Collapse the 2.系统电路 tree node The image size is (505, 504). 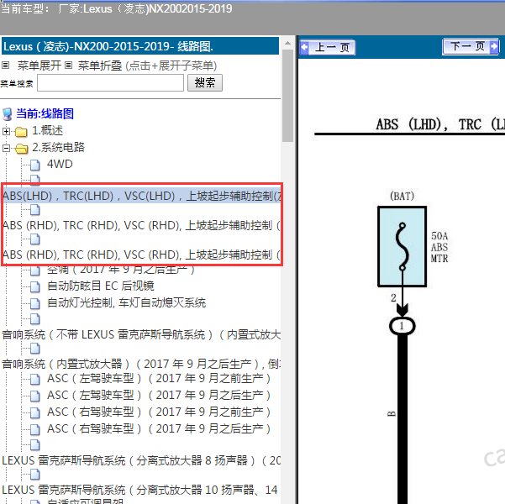6,148
